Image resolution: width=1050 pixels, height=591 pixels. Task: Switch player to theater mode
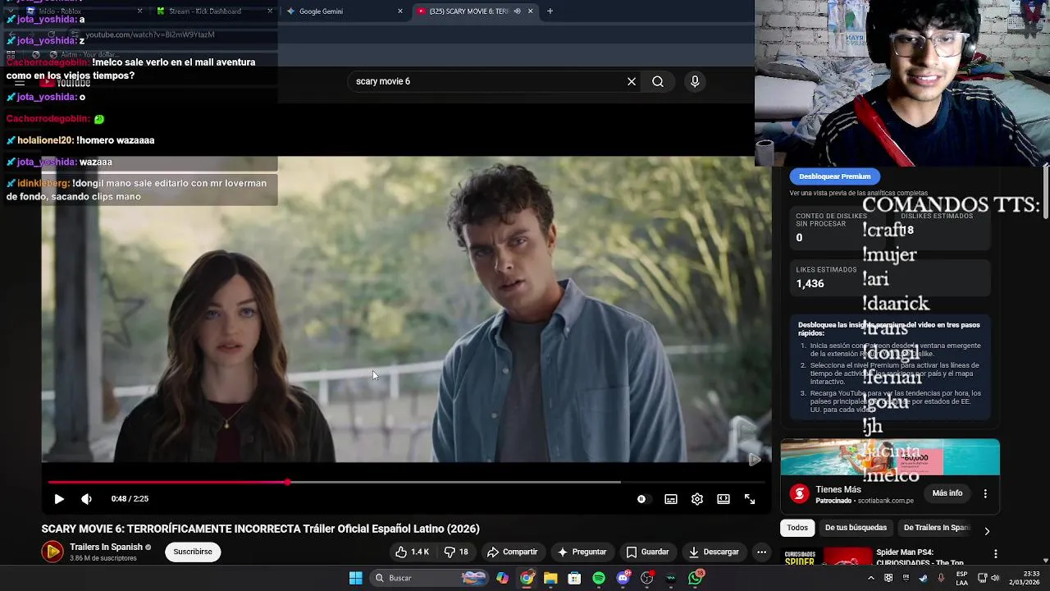[x=724, y=499]
